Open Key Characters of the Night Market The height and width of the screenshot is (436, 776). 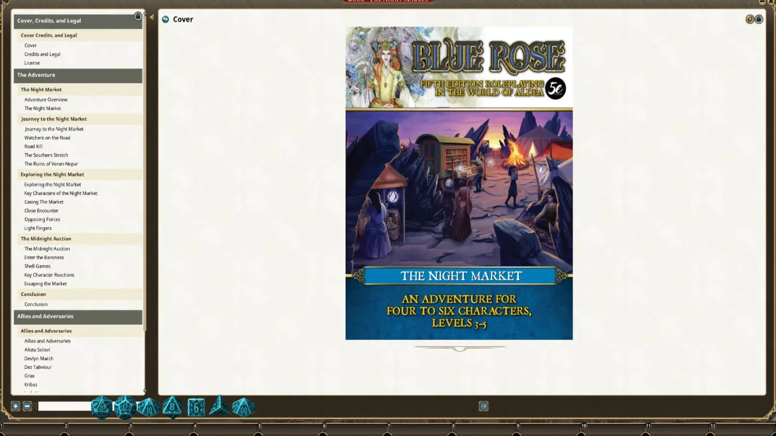61,194
